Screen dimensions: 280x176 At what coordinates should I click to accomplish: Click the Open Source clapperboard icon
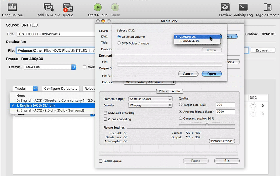pyautogui.click(x=12, y=8)
